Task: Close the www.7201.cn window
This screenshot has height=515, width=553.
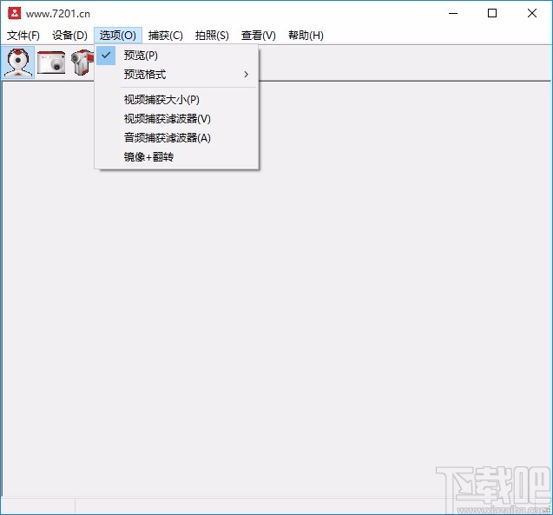Action: (532, 13)
